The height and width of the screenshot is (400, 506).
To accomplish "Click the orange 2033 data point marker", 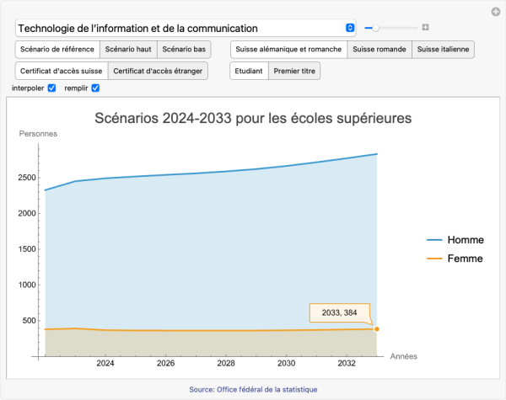I will (x=376, y=329).
